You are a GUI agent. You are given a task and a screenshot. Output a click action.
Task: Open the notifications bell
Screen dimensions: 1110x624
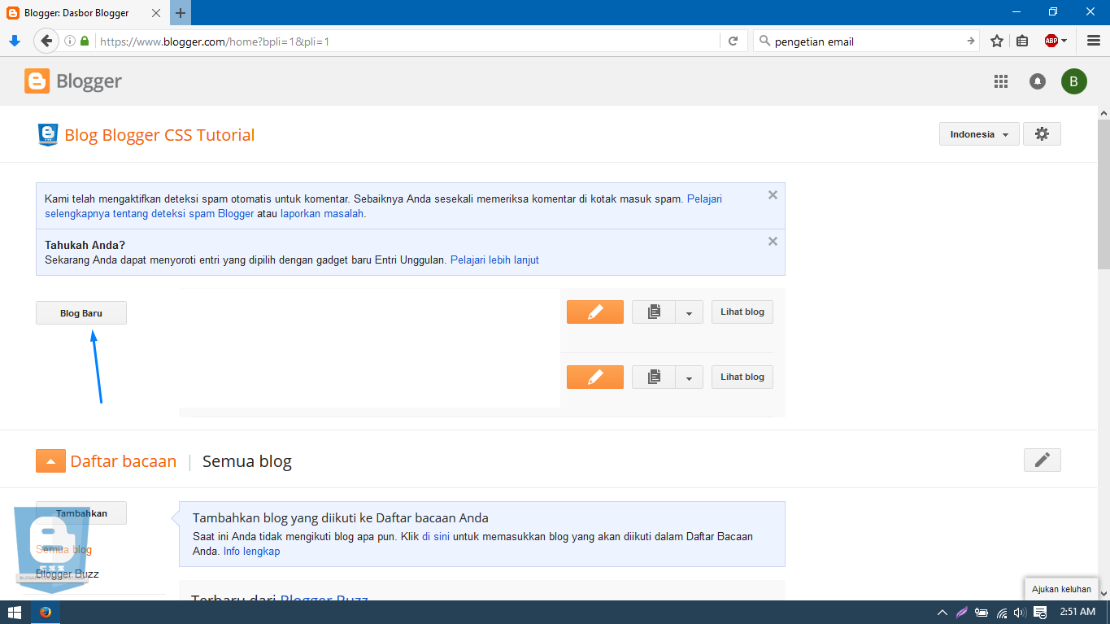tap(1037, 81)
